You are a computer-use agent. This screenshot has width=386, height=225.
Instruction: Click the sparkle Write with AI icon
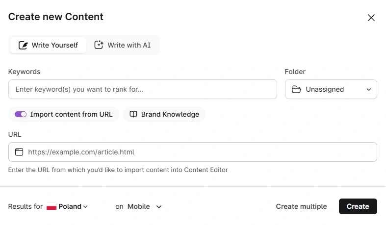point(99,45)
